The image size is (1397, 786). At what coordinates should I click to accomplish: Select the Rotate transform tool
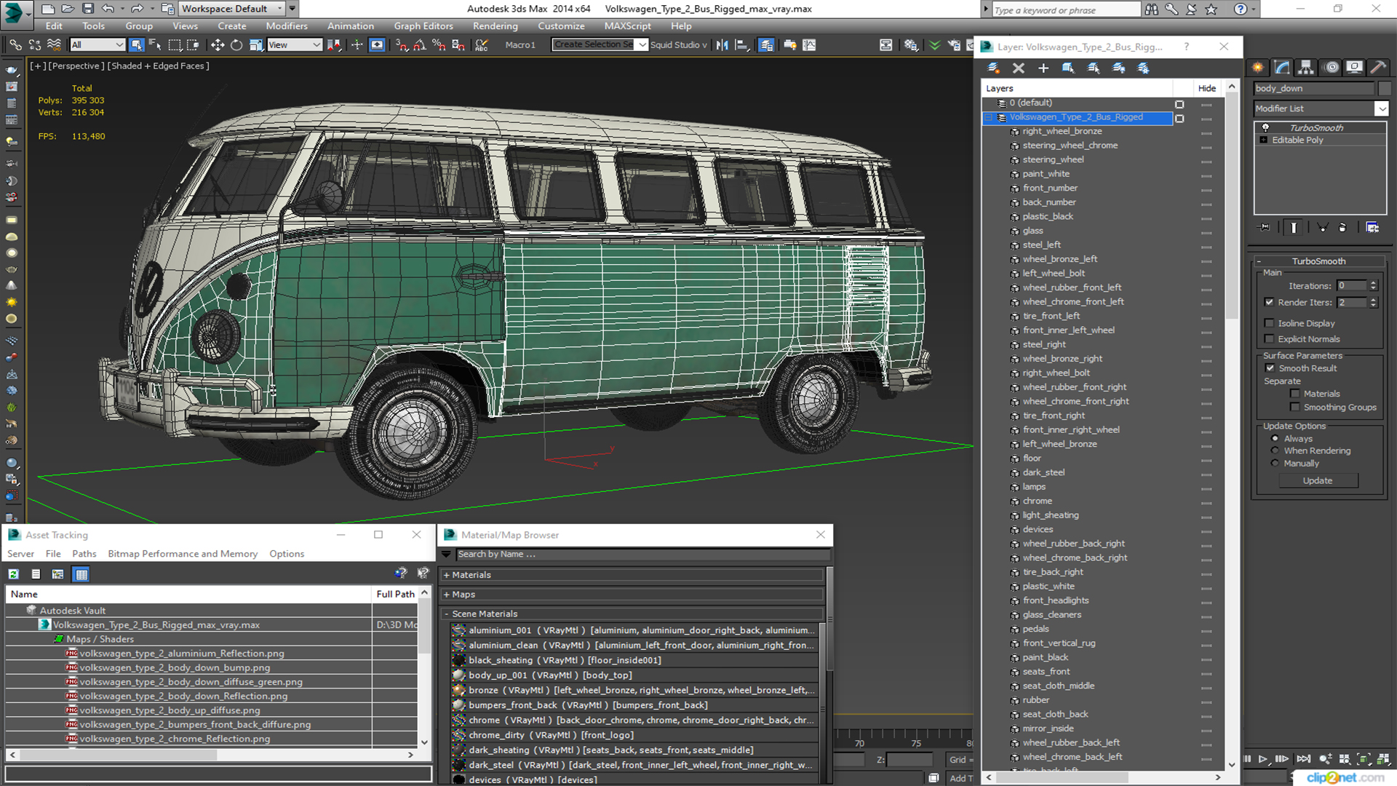236,45
